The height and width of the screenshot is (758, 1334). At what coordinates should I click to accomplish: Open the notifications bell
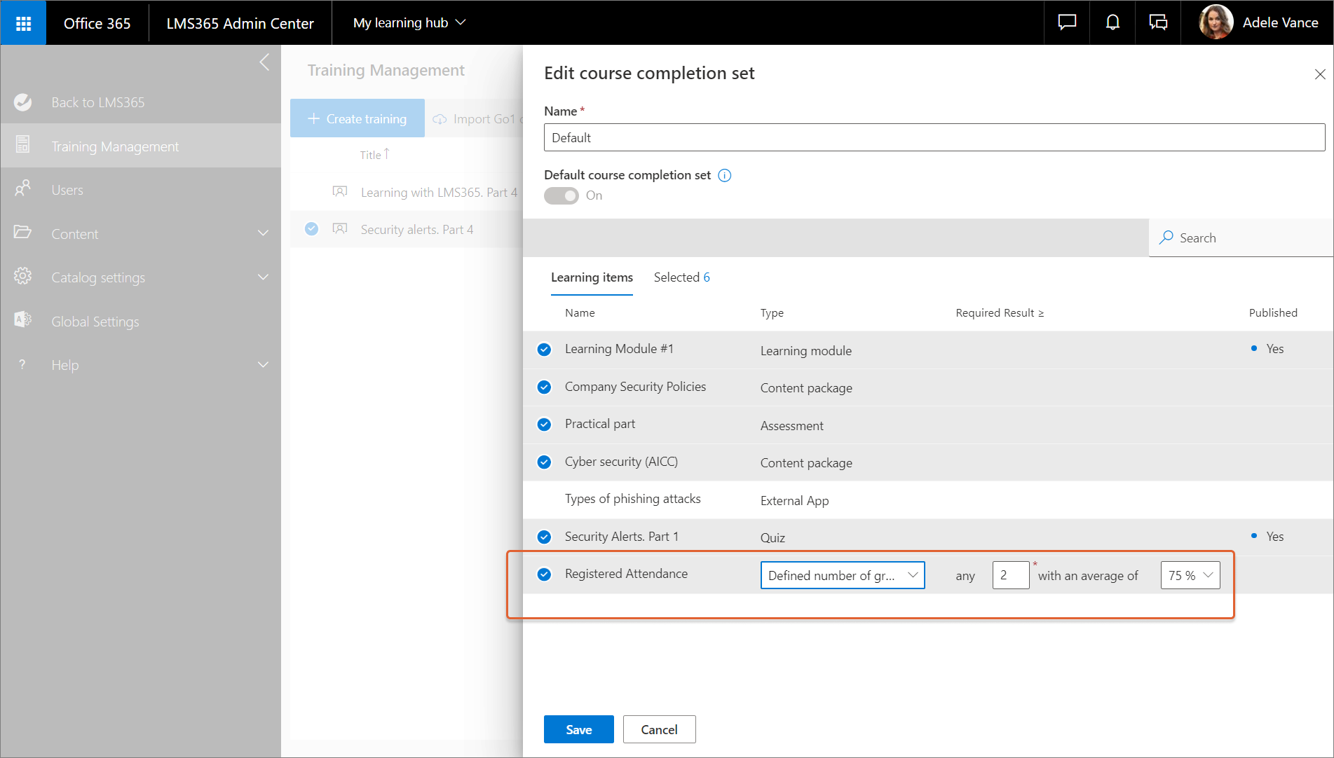[x=1112, y=23]
